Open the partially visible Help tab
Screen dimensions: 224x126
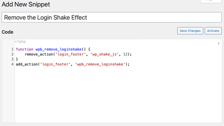pos(211,1)
